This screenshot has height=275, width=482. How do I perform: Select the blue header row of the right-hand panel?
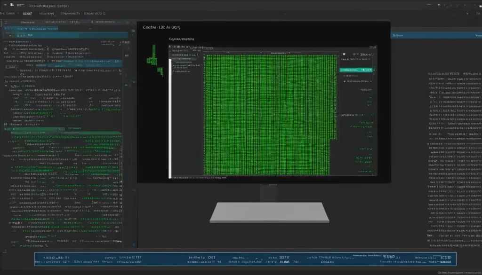pyautogui.click(x=436, y=35)
